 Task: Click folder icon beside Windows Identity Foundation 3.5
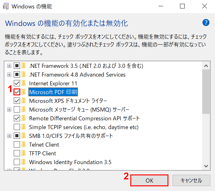click(x=24, y=162)
